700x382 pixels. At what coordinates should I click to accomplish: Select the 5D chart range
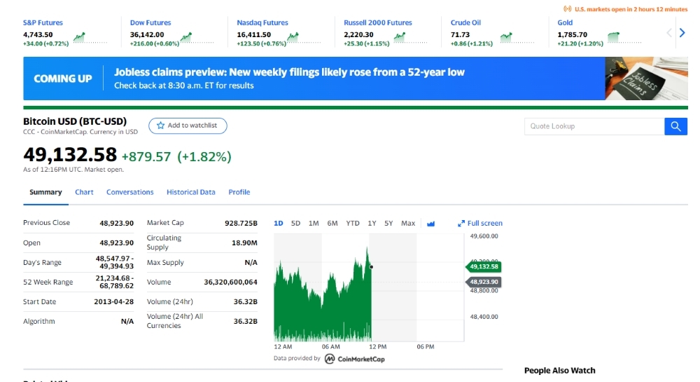(x=295, y=224)
